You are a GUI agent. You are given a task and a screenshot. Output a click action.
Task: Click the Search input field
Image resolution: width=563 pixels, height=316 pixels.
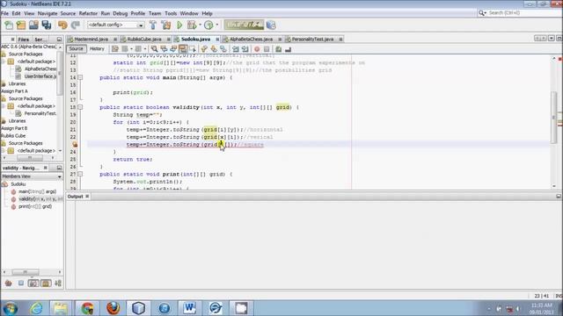click(521, 13)
